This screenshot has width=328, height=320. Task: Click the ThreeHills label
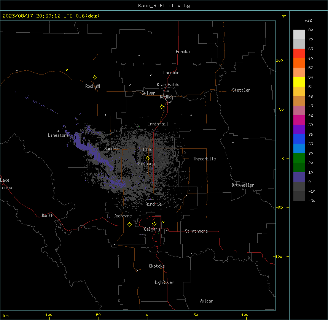coord(204,159)
